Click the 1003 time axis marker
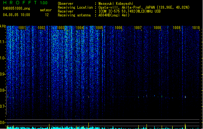The image size is (203, 129). (x=61, y=28)
